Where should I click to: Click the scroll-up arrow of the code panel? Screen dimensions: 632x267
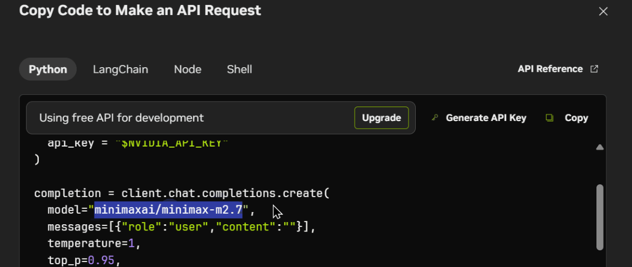pyautogui.click(x=600, y=148)
